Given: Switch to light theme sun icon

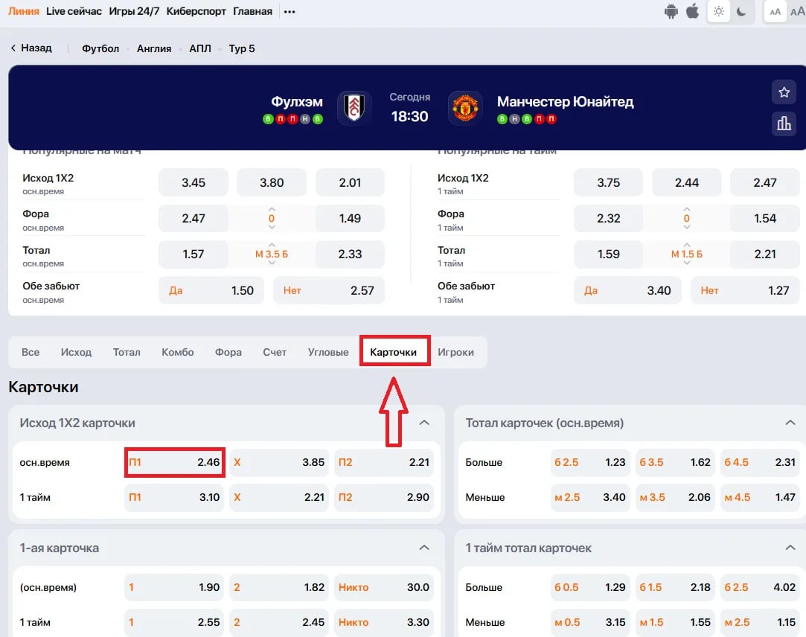Looking at the screenshot, I should point(719,11).
